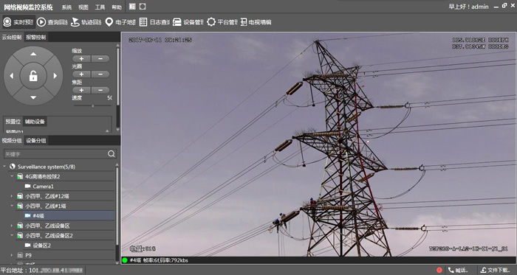The width and height of the screenshot is (517, 275).
Task: Click the live video feed of #4塔
Action: [x=318, y=144]
